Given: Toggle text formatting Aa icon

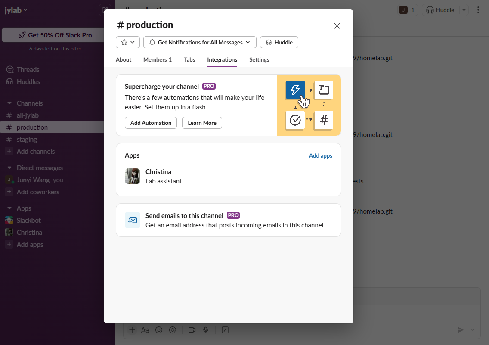Looking at the screenshot, I should 145,330.
